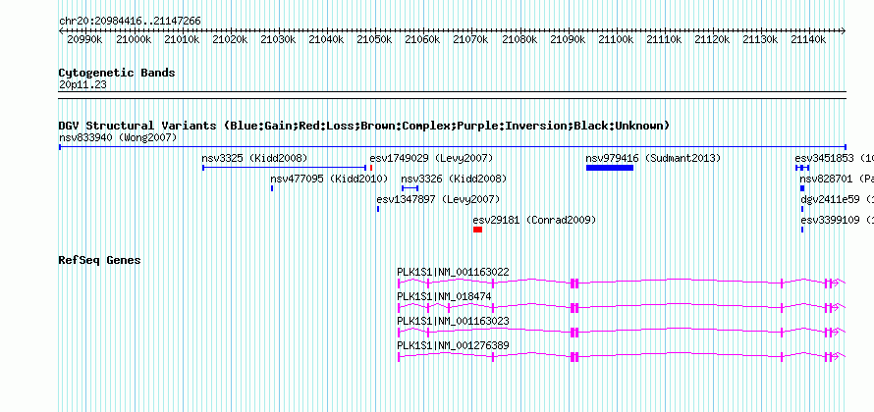Click the 21120k ruler tick label

pyautogui.click(x=712, y=39)
